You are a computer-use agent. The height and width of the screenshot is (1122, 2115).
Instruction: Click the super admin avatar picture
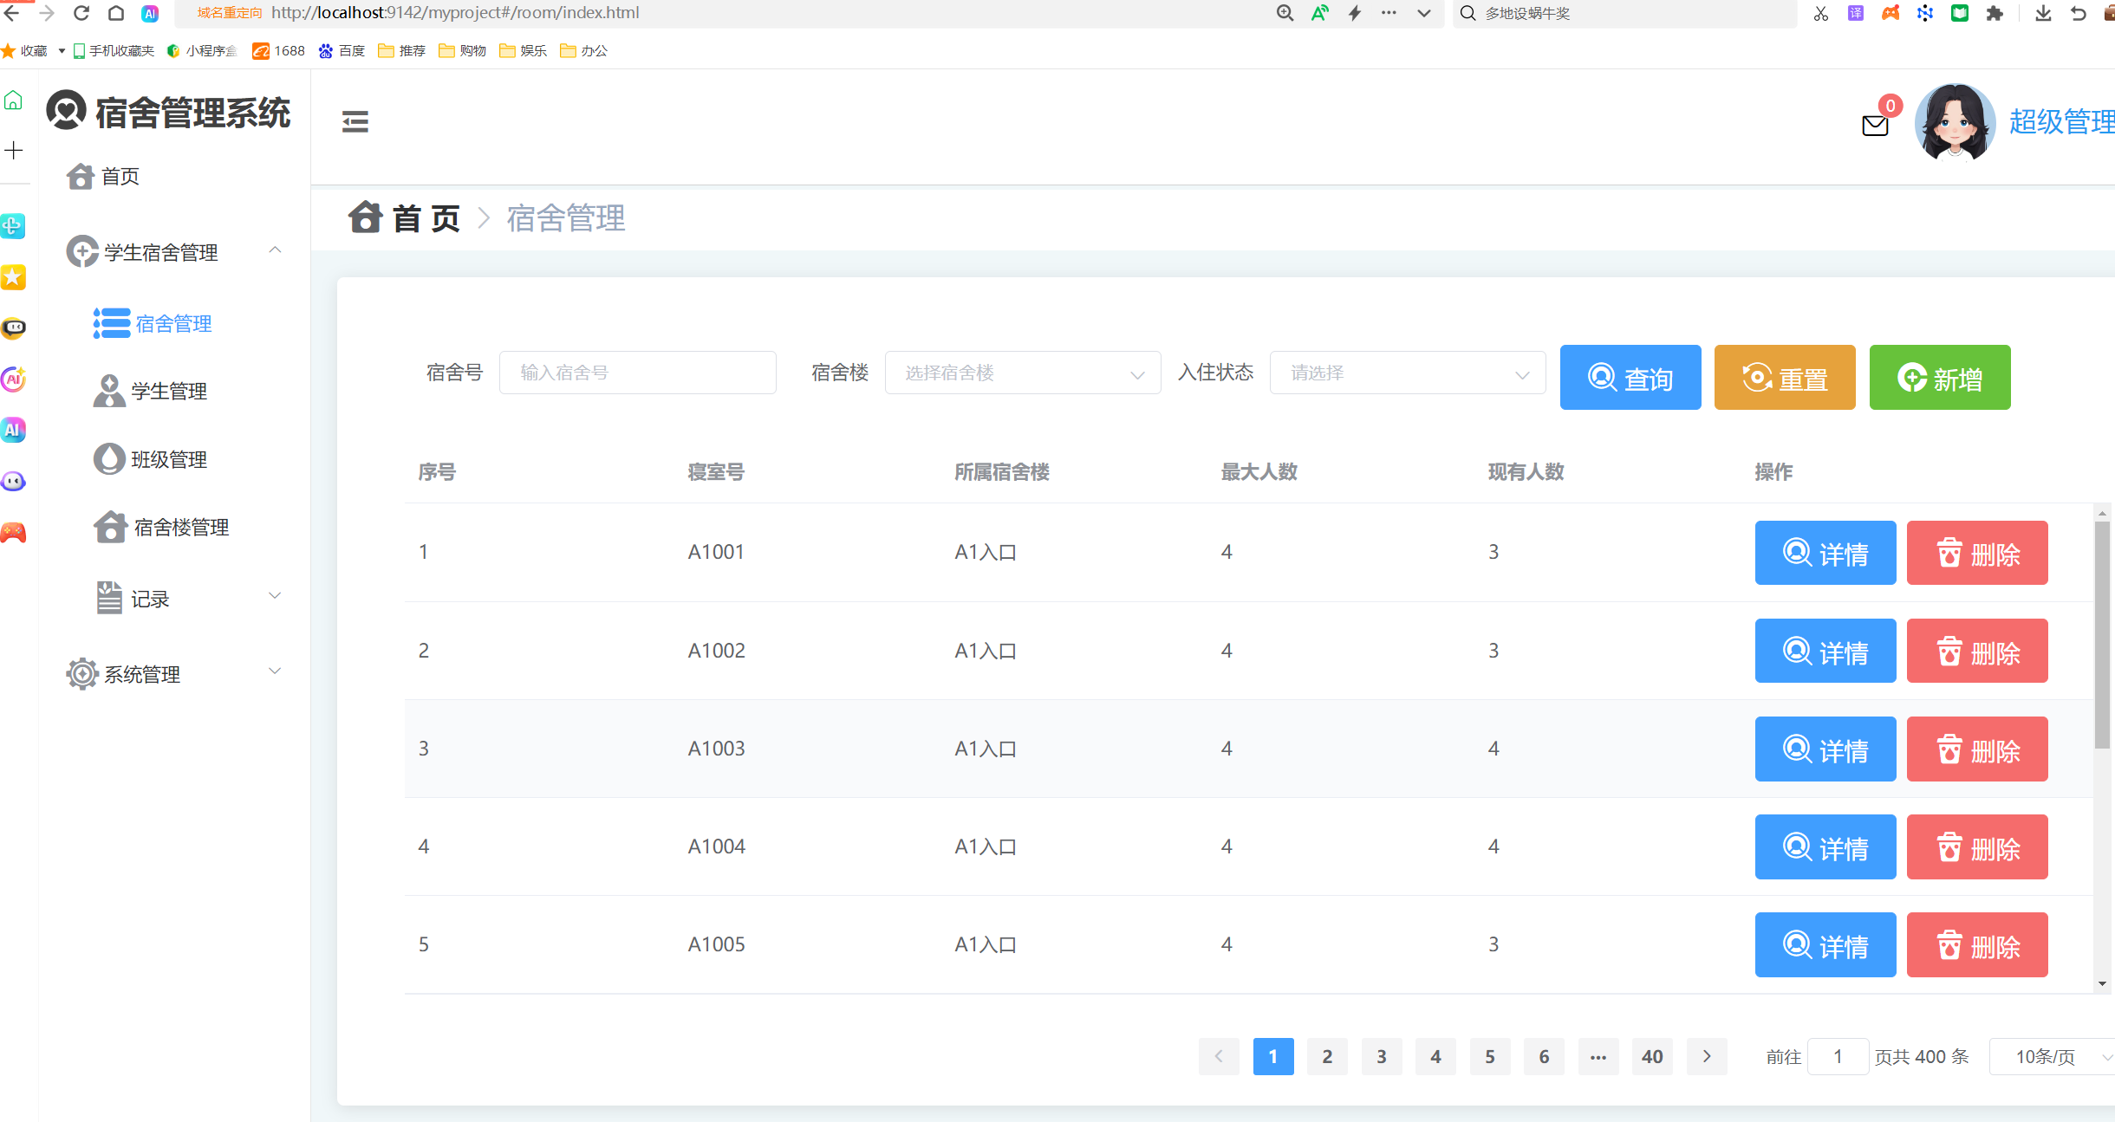click(1955, 122)
